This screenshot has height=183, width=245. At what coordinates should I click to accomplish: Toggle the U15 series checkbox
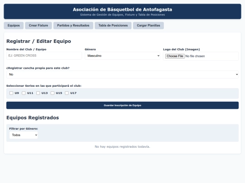pyautogui.click(x=53, y=93)
